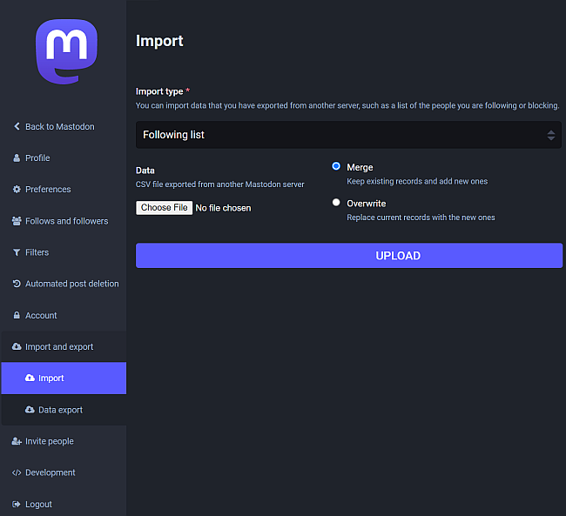Click the Follows and followers group icon

(x=17, y=221)
